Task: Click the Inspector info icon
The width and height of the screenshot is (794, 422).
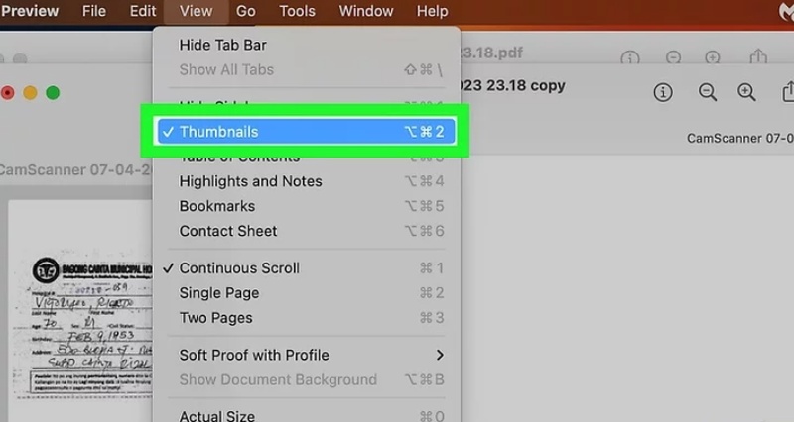Action: [x=664, y=92]
